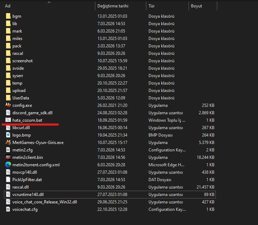Select the rascal.dll file name
258x225 pixels.
pos(21,187)
